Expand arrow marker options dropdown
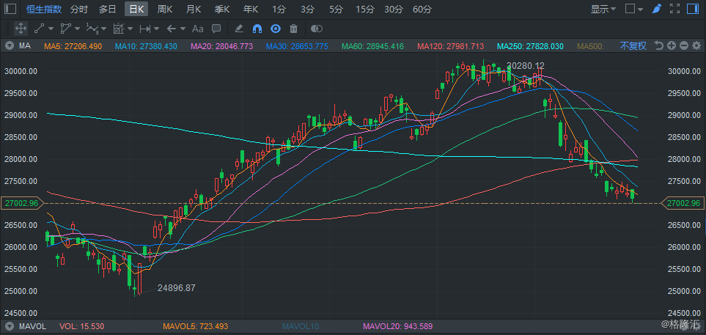This screenshot has width=706, height=335. tap(183, 29)
